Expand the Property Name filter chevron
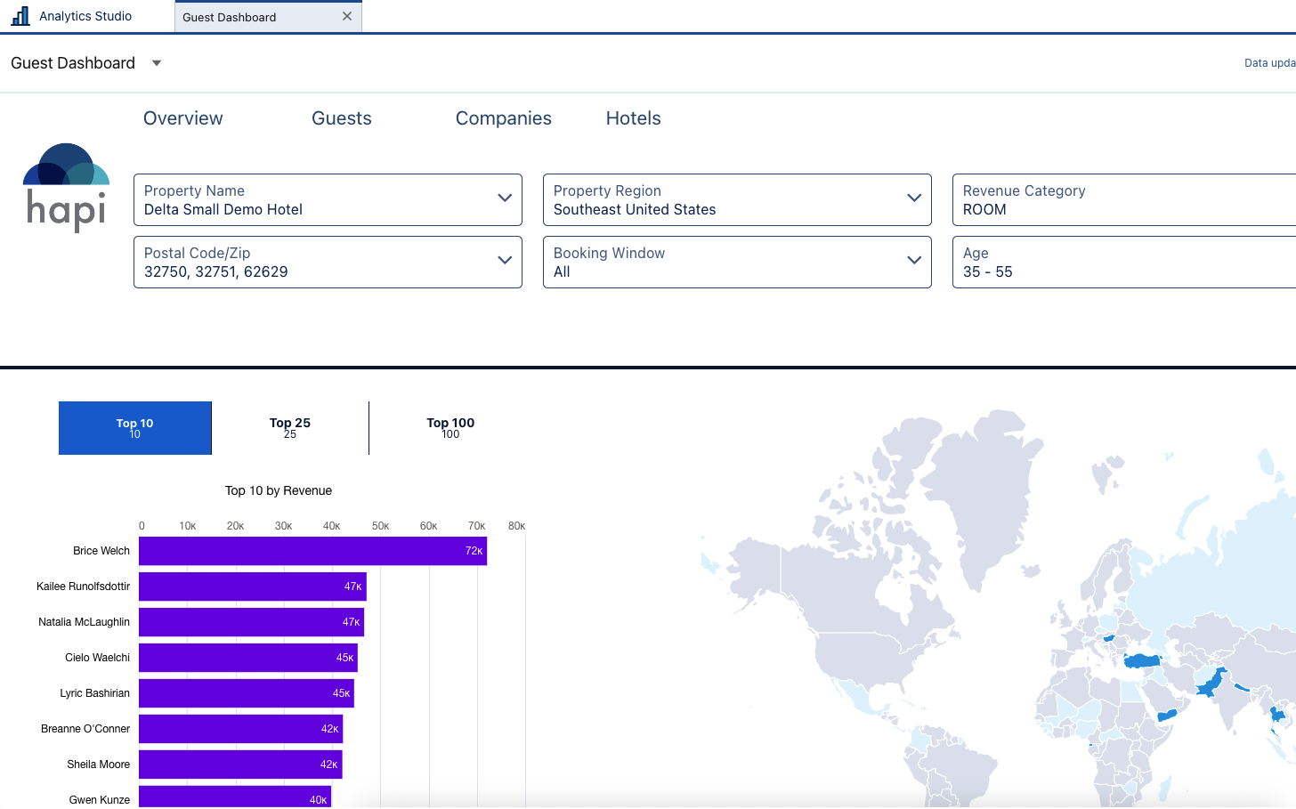The image size is (1296, 809). [x=505, y=198]
